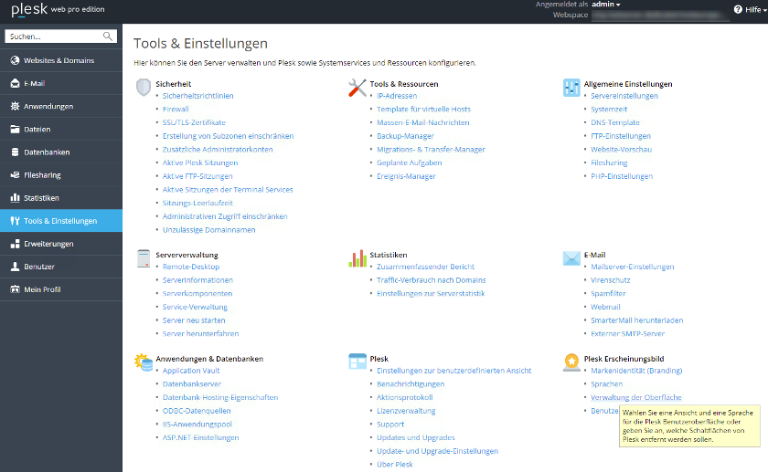Open Datenbankserver link
Viewport: 768px width, 472px height.
(x=191, y=384)
